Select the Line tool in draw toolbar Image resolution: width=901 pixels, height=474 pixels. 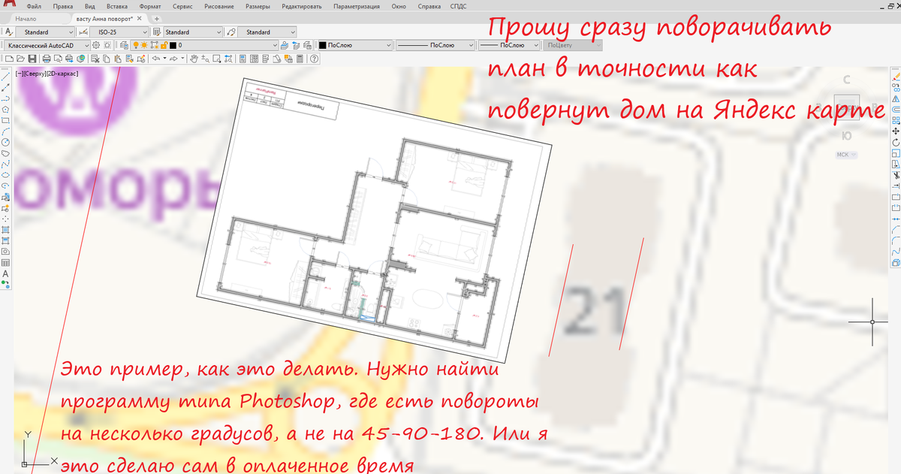pos(5,77)
